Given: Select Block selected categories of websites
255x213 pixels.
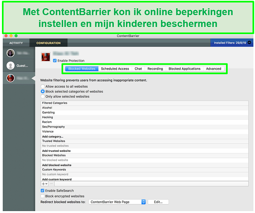Looking at the screenshot, I should tap(43, 91).
